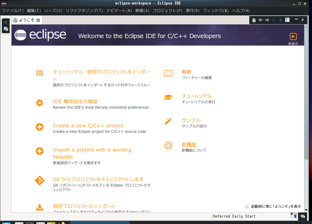Magnify the Welcome page font size
This screenshot has height=224, width=312.
click(280, 20)
